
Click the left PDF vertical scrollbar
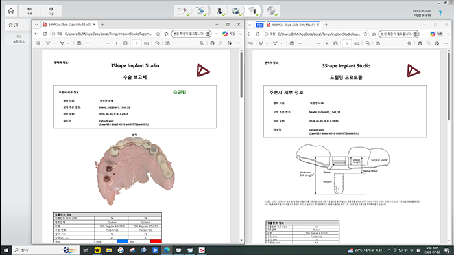point(241,76)
